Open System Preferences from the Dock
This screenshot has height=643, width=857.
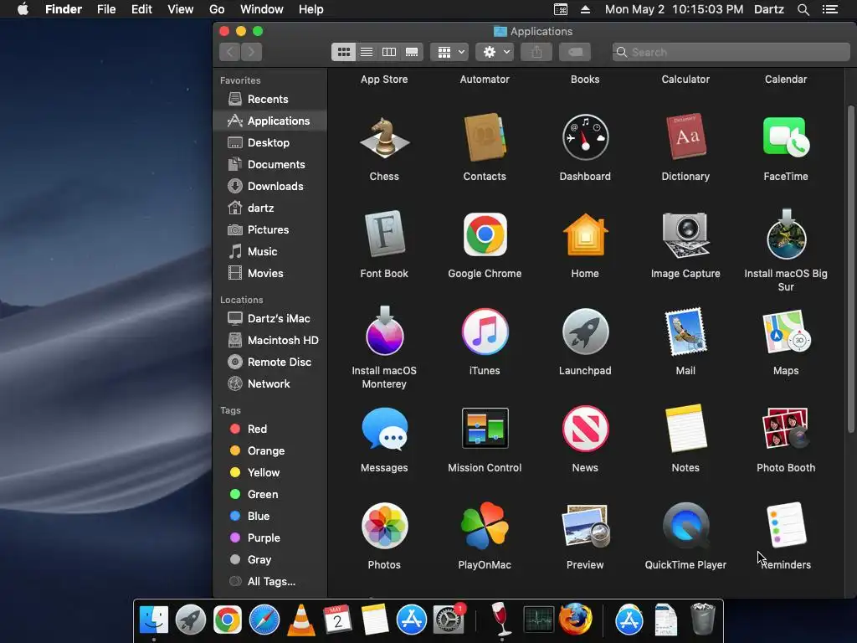[x=449, y=620]
